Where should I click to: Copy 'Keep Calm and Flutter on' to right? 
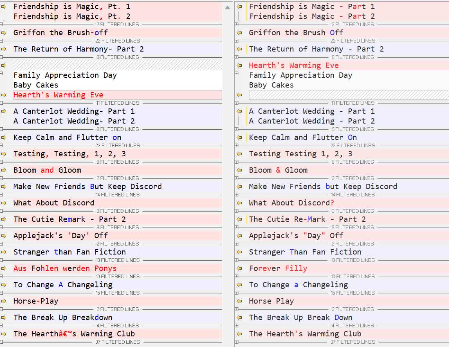tap(4, 137)
